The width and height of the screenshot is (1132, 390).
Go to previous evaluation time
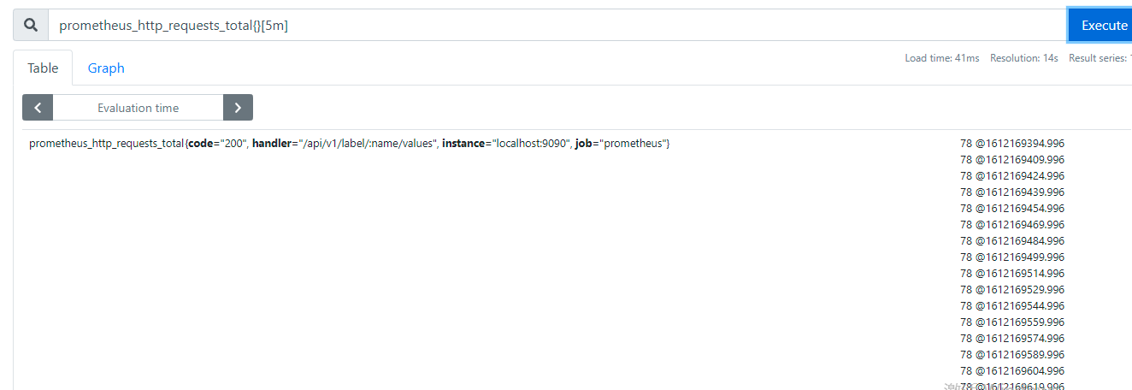[x=38, y=108]
